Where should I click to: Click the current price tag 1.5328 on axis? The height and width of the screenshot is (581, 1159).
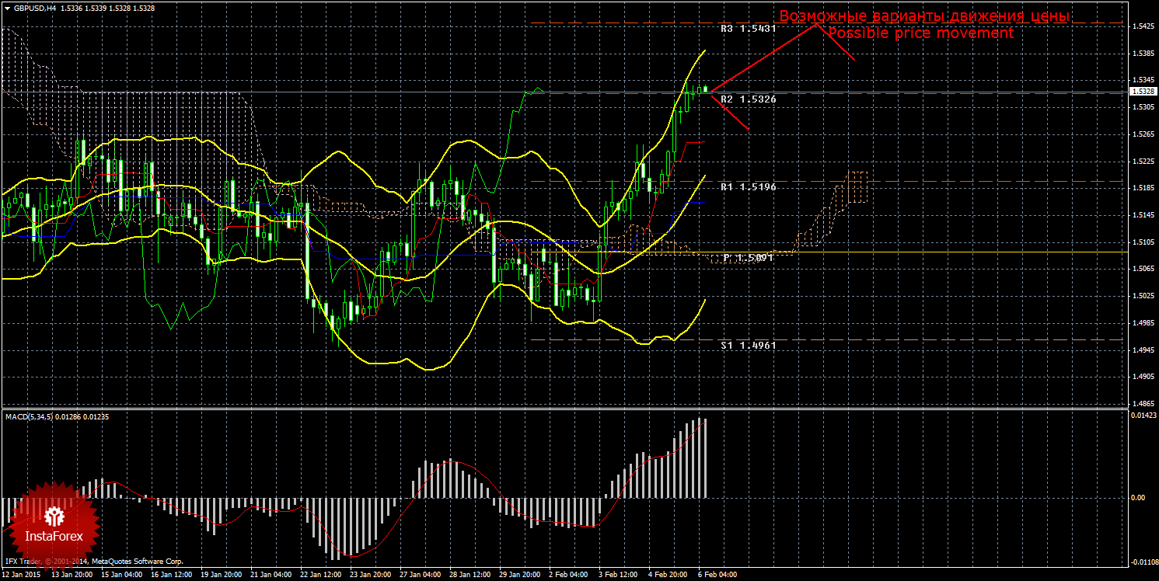1143,92
